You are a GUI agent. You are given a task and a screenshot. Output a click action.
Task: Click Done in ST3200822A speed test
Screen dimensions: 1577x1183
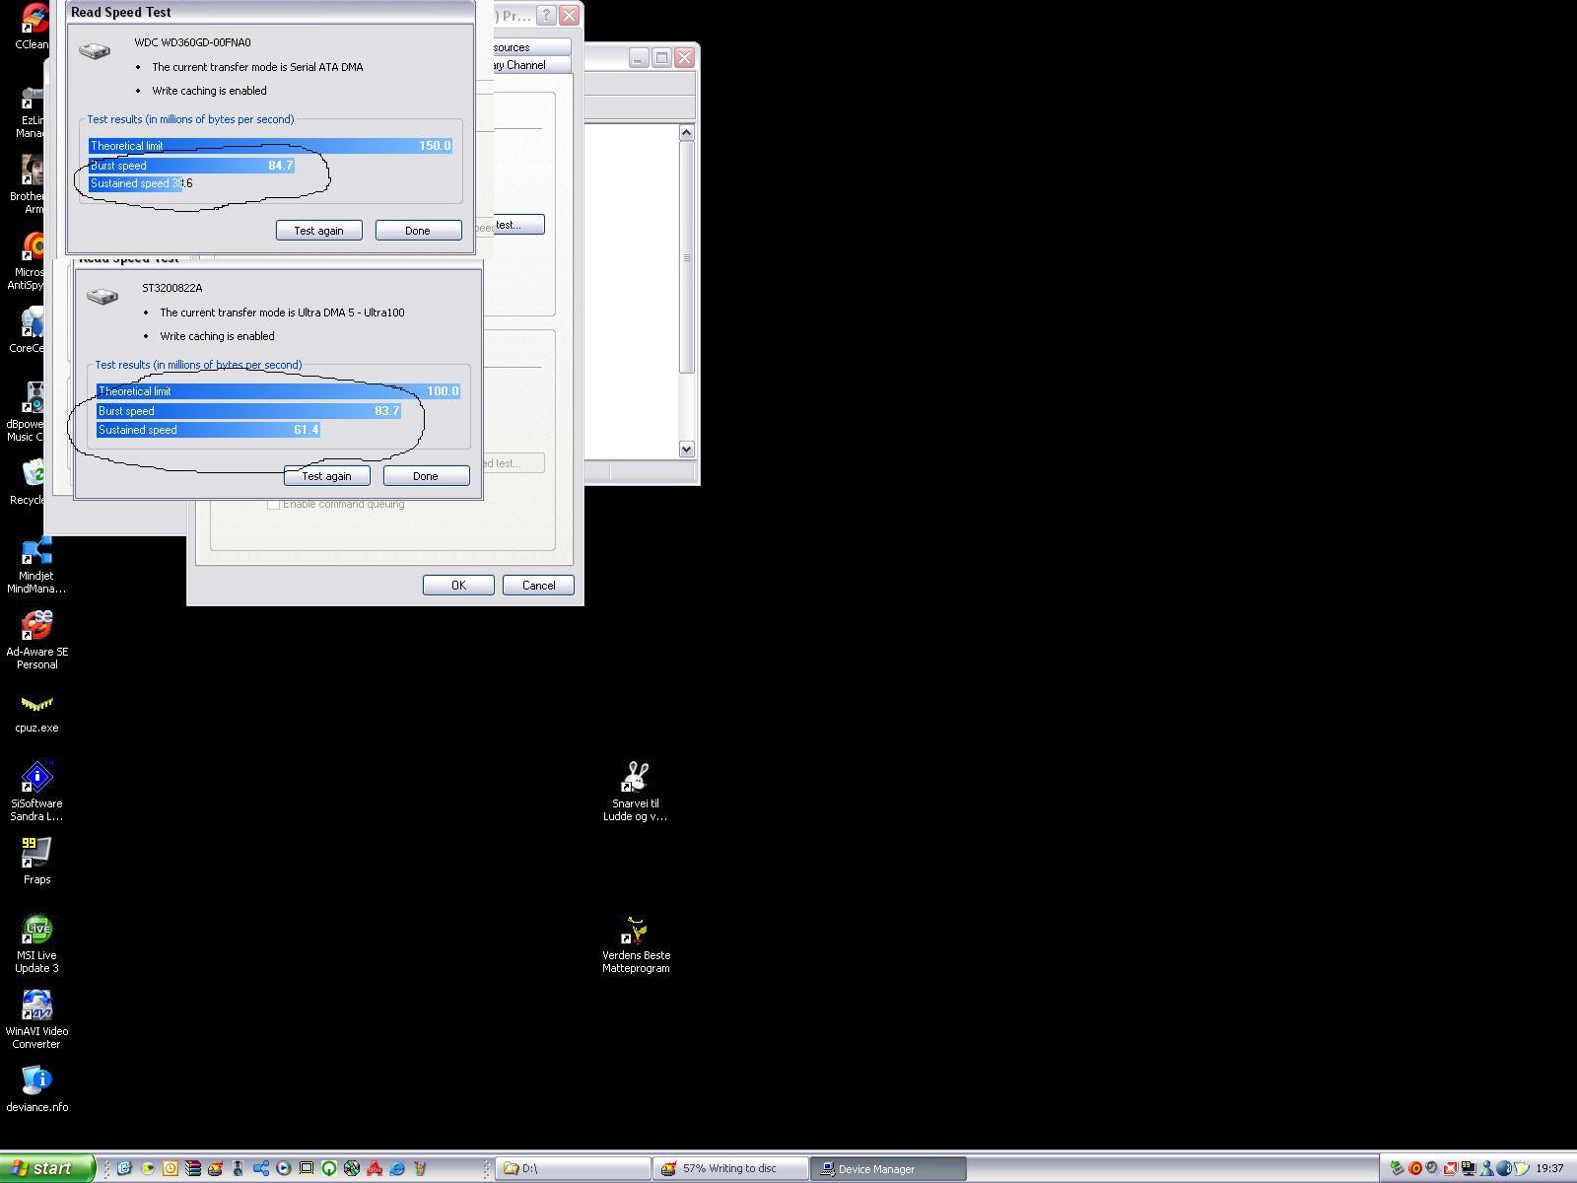point(426,475)
